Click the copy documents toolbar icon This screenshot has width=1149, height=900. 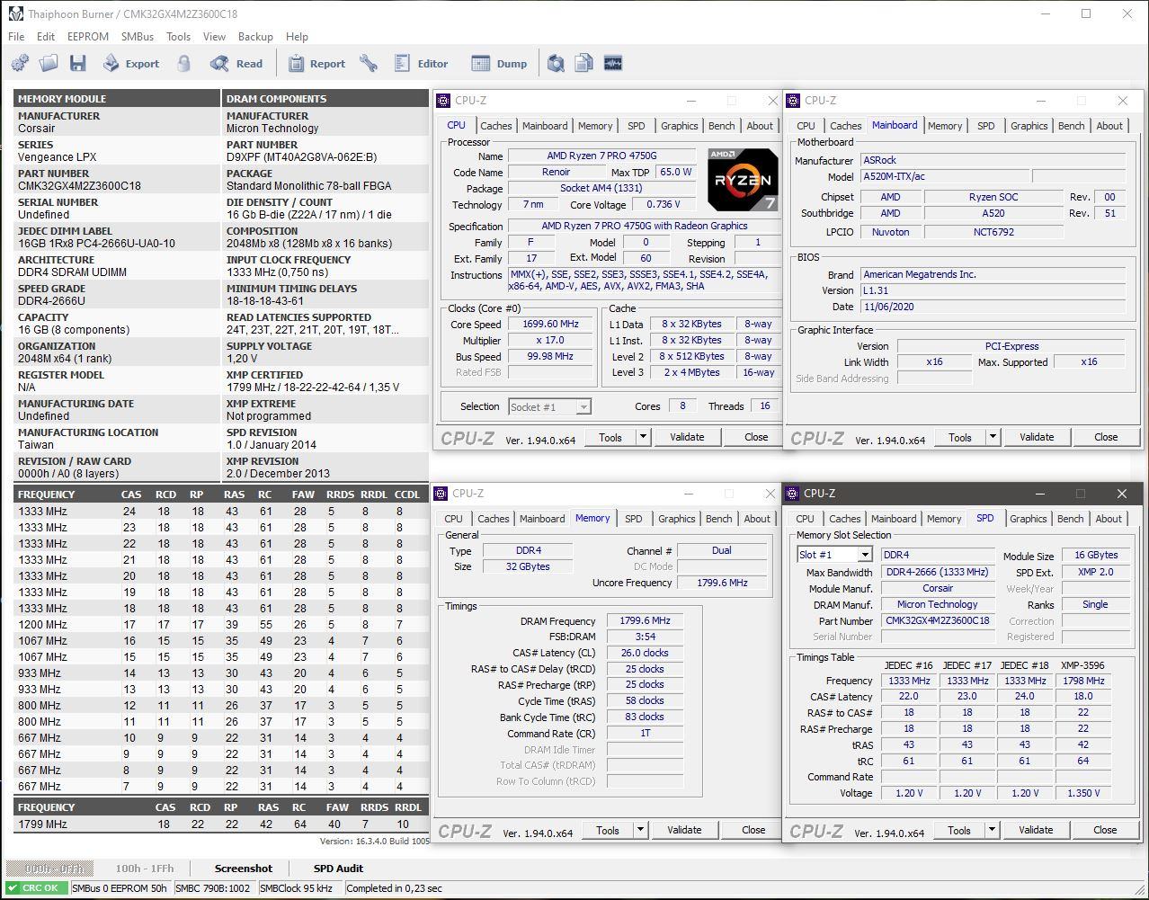click(584, 63)
